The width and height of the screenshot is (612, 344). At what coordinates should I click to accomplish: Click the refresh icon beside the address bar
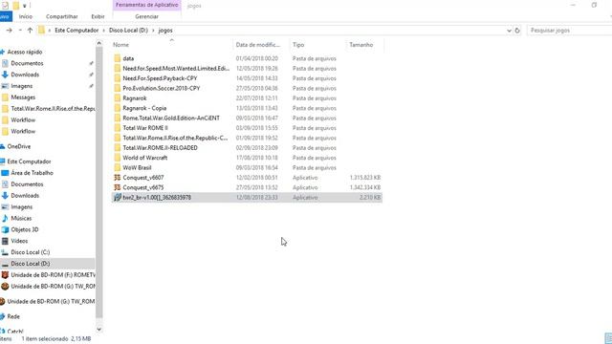pos(517,31)
